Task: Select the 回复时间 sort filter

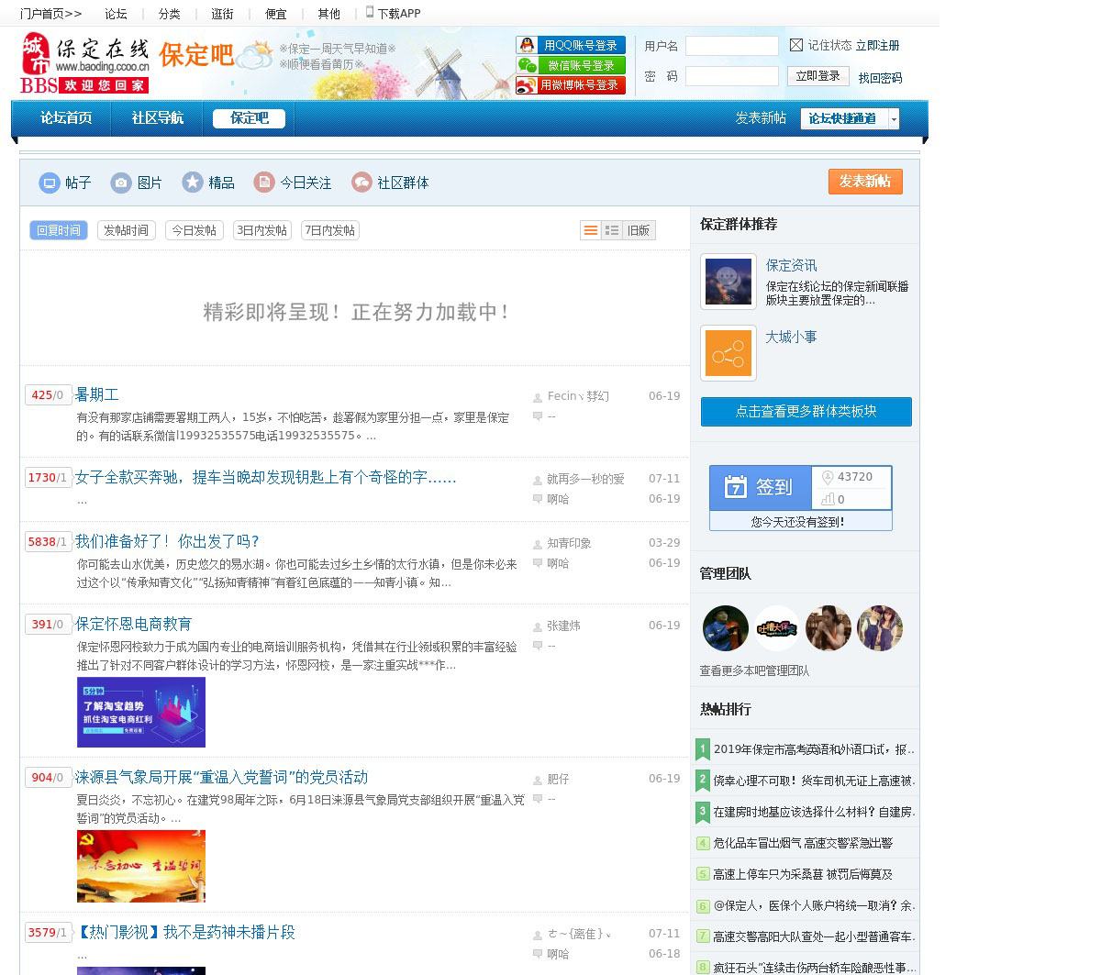Action: coord(59,230)
